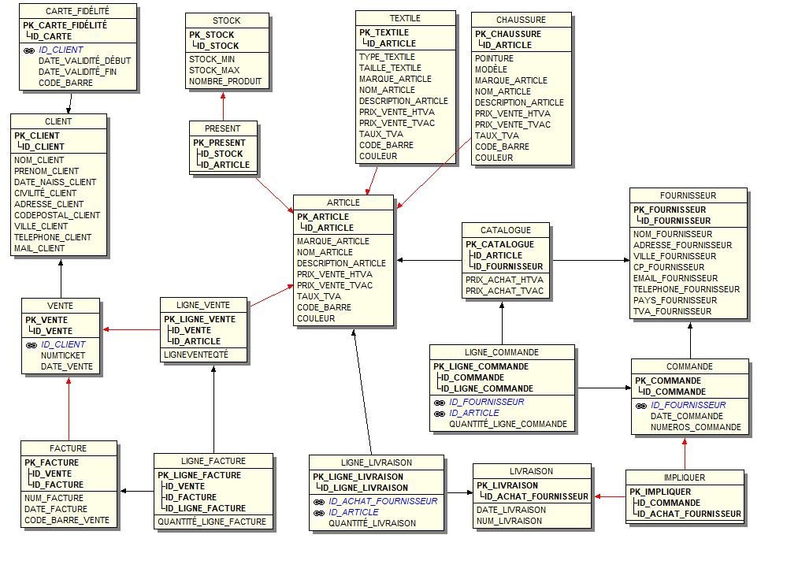The width and height of the screenshot is (787, 572).
Task: Click NUMTICKET field in VENTE
Action: click(63, 356)
